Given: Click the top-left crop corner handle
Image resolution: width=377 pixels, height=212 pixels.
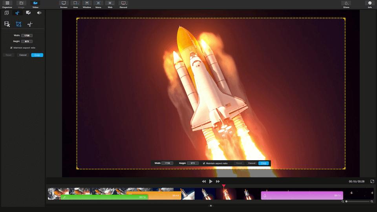Looking at the screenshot, I should (x=77, y=18).
